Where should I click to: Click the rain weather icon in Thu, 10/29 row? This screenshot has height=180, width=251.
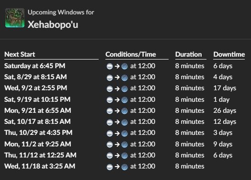tap(125, 133)
